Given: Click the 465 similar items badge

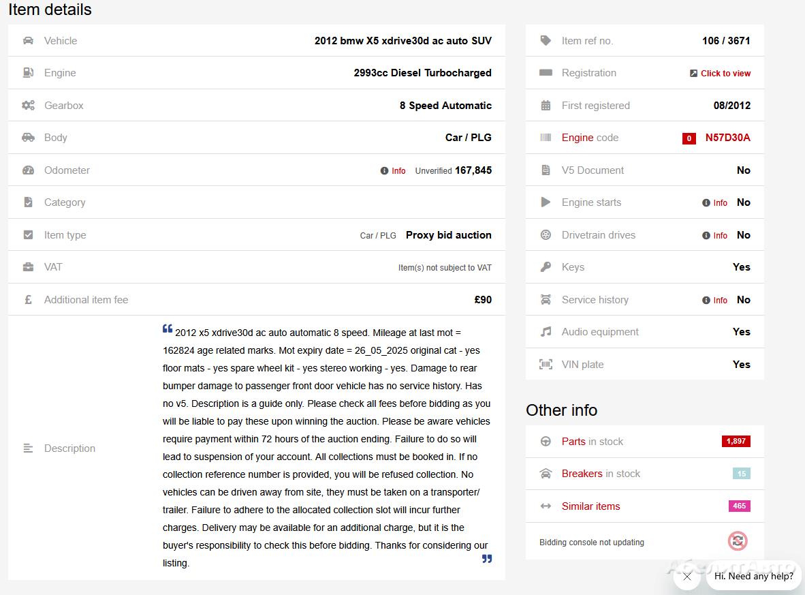Looking at the screenshot, I should (739, 506).
